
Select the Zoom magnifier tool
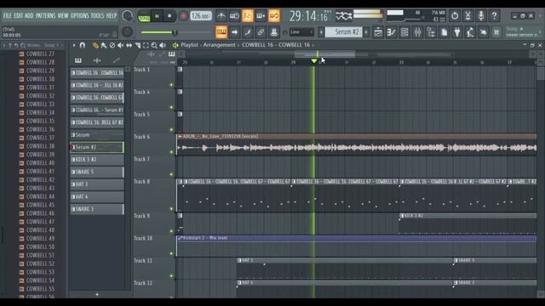(154, 45)
